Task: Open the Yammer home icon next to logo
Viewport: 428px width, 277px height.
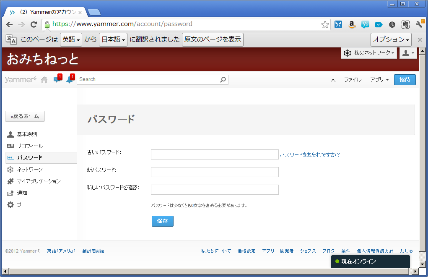Action: tap(44, 79)
